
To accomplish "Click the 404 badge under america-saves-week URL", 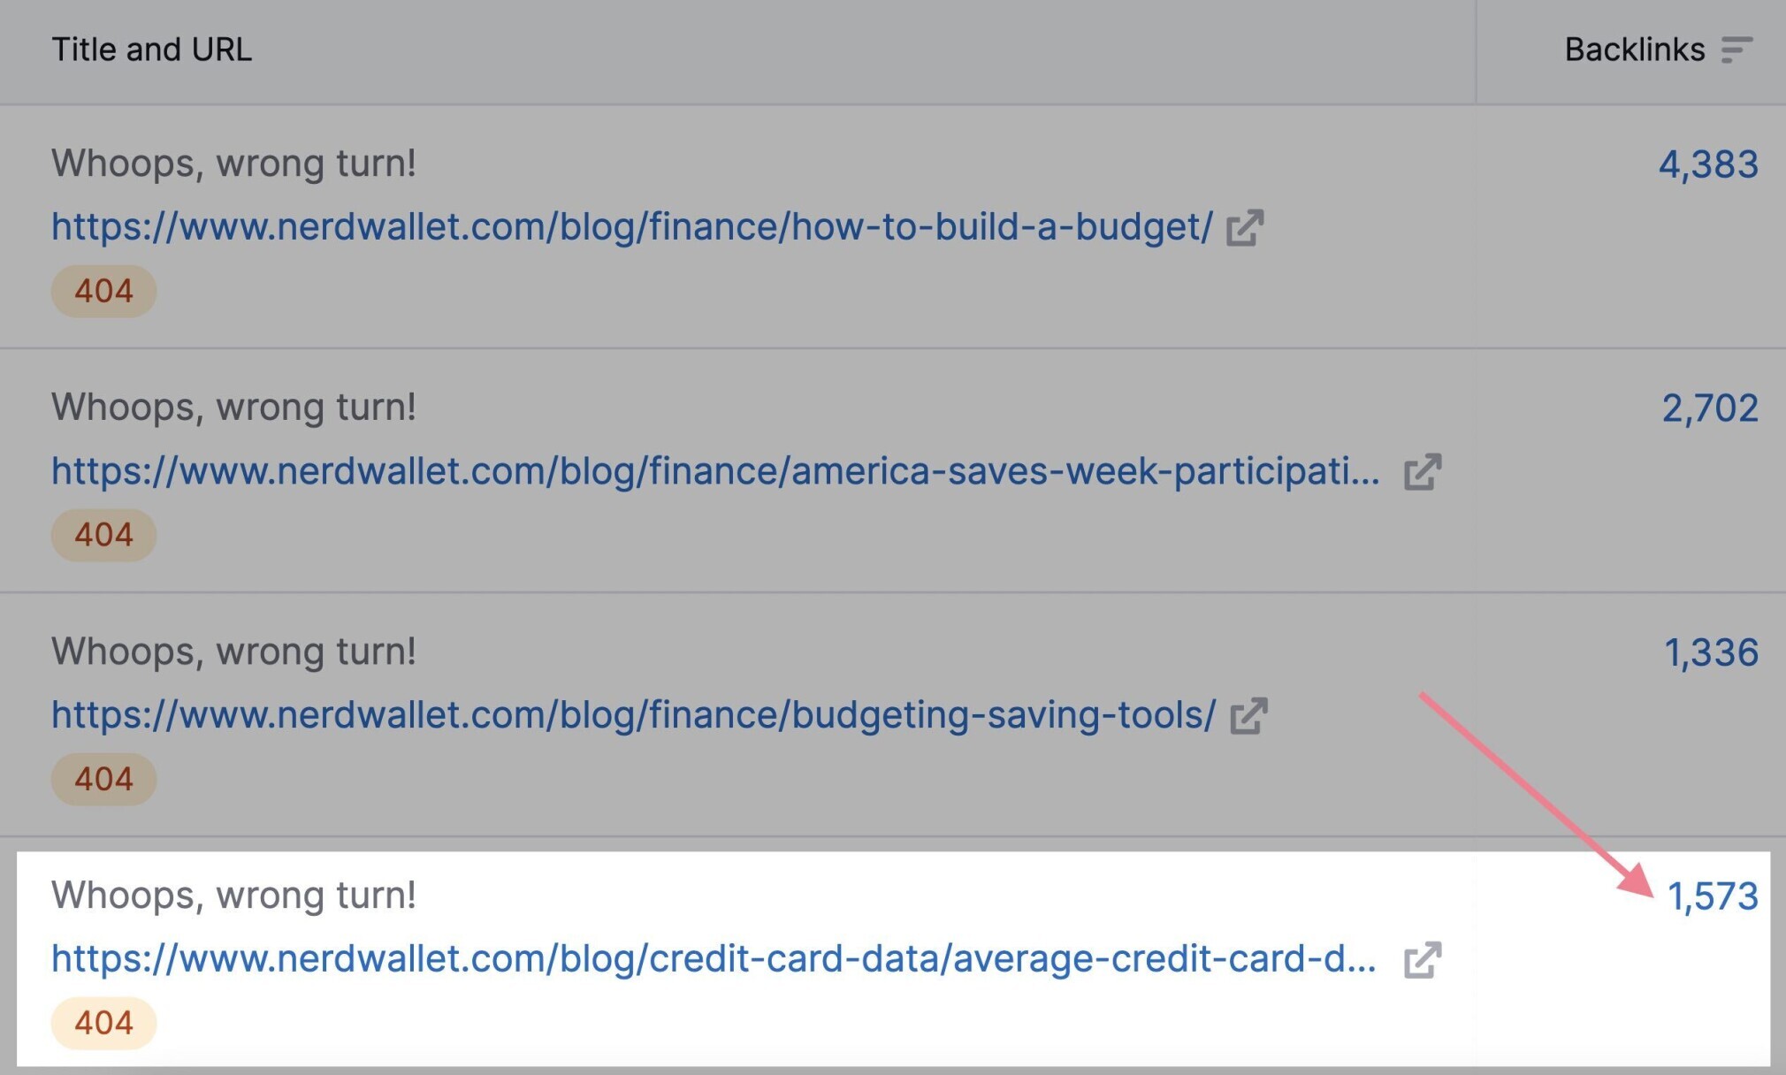I will (x=103, y=535).
